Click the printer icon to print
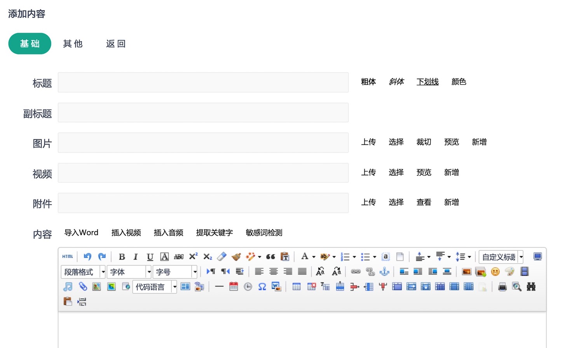Screen dimensions: 583x348 [502, 287]
